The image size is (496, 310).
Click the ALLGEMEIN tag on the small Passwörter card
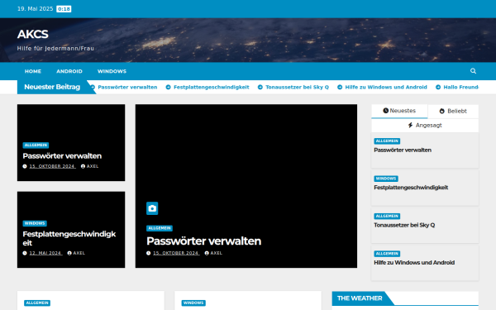tap(36, 145)
